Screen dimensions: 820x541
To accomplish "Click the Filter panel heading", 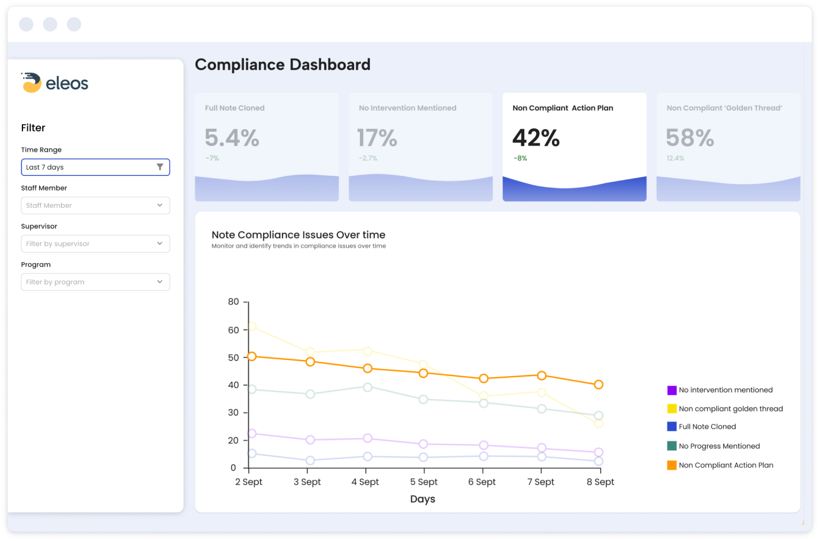I will tap(33, 128).
